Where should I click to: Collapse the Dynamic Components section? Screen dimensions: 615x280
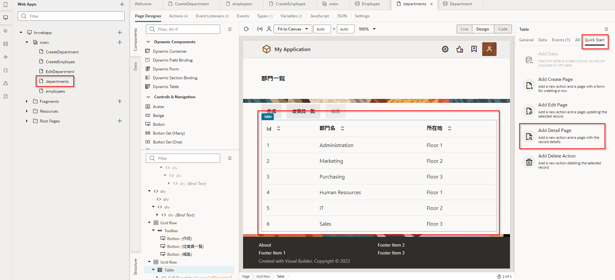[148, 42]
